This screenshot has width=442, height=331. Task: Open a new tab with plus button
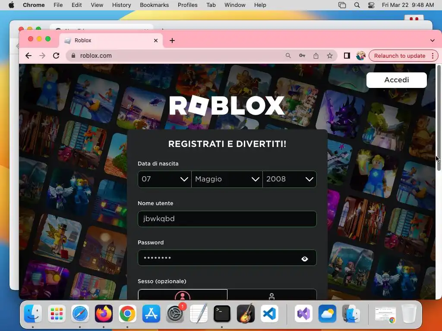pyautogui.click(x=172, y=41)
